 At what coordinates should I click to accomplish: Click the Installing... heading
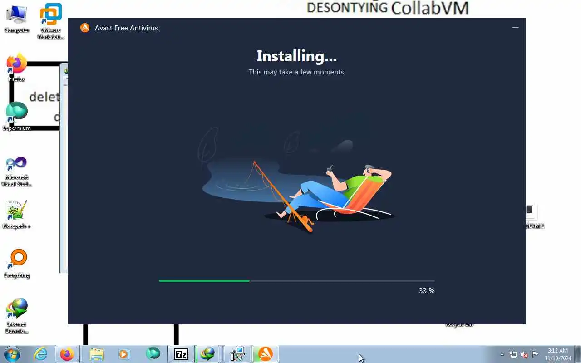click(297, 56)
